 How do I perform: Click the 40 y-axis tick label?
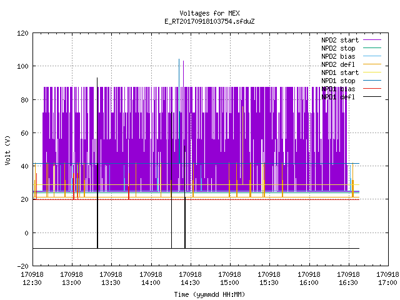click(x=24, y=166)
